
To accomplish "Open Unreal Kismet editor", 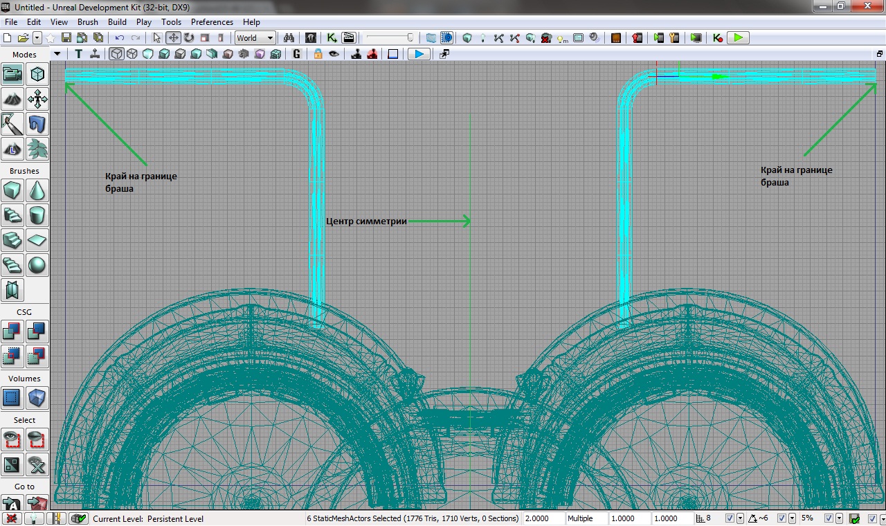I will [x=332, y=38].
